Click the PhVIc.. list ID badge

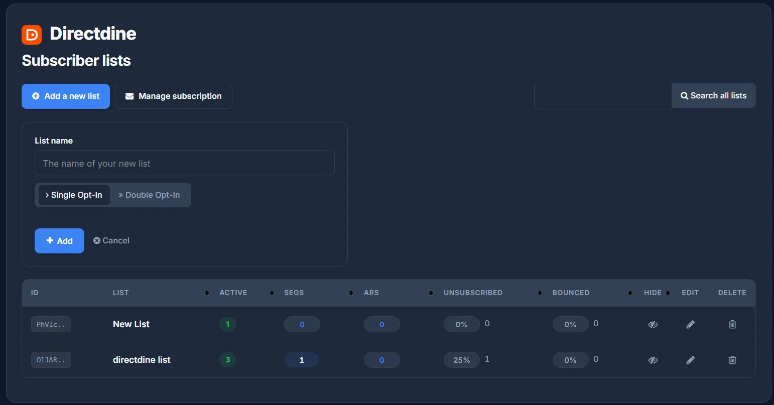[51, 324]
